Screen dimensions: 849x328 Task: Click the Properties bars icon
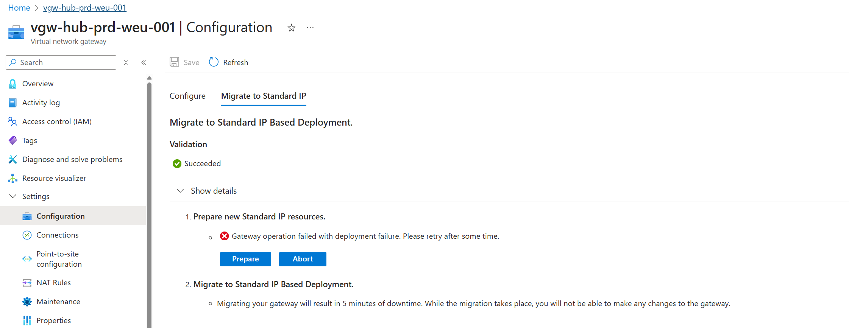click(27, 320)
